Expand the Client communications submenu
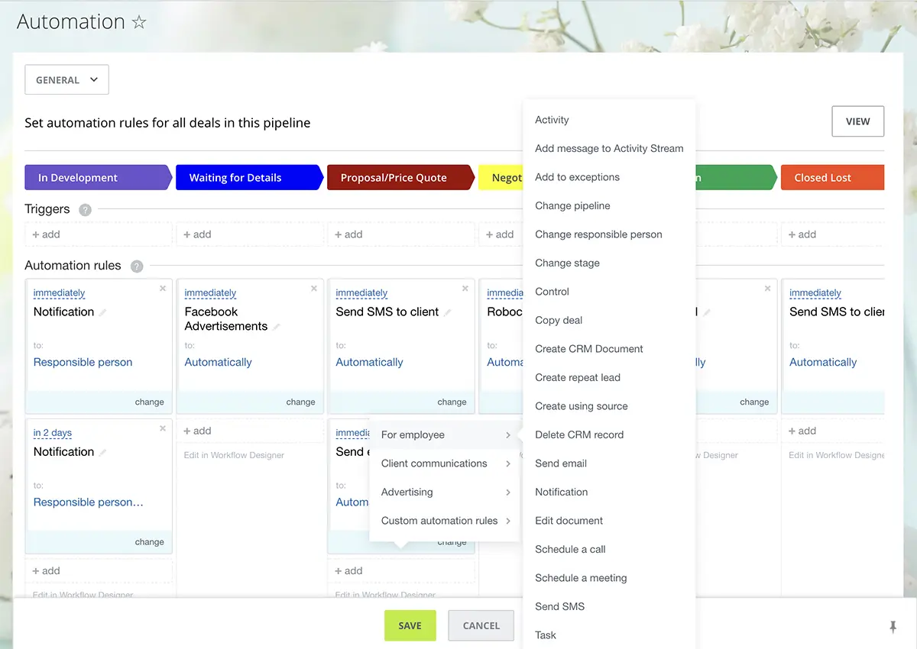 tap(446, 463)
